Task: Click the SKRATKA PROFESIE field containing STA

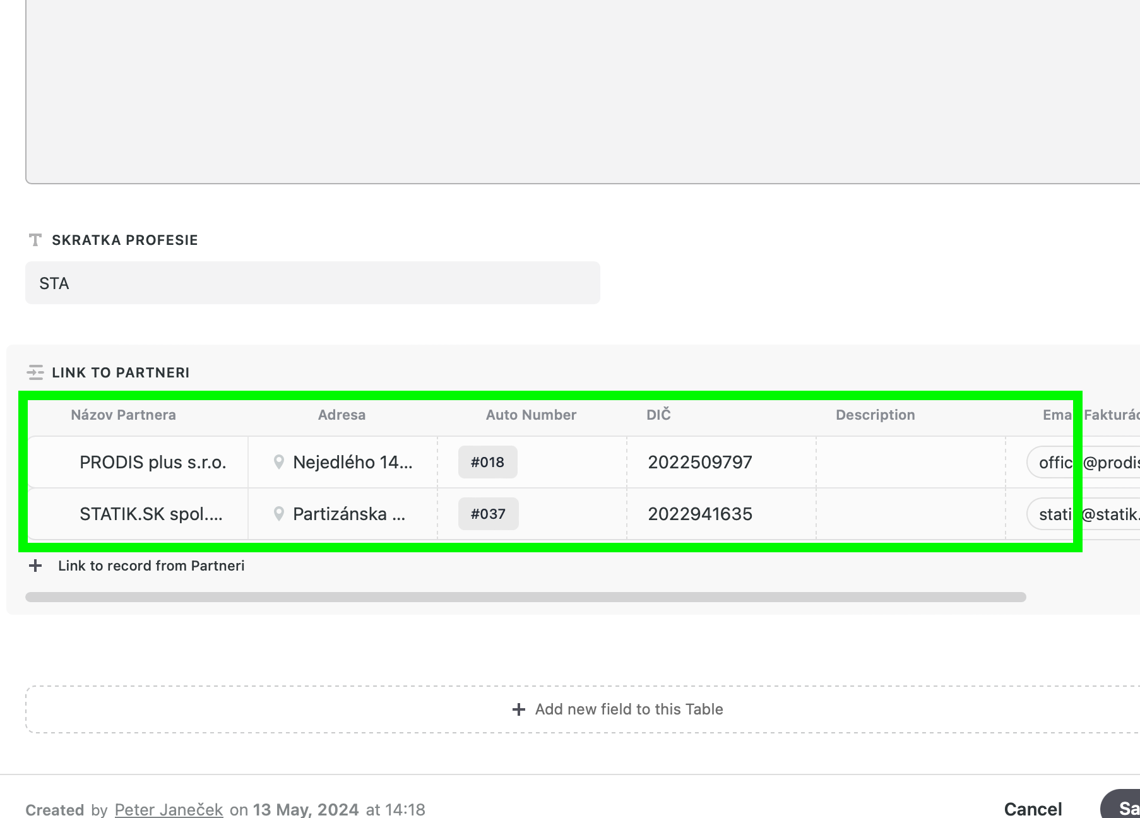Action: point(312,283)
